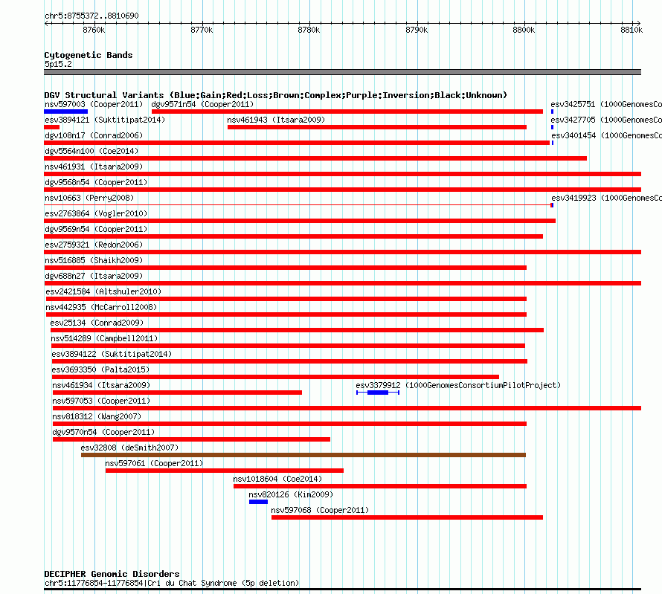Click the 8760k ruler tick label
The width and height of the screenshot is (662, 594).
[x=94, y=30]
